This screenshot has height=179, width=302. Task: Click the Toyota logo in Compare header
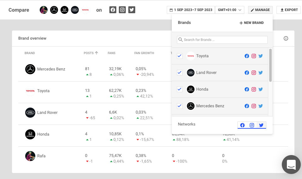(85, 10)
